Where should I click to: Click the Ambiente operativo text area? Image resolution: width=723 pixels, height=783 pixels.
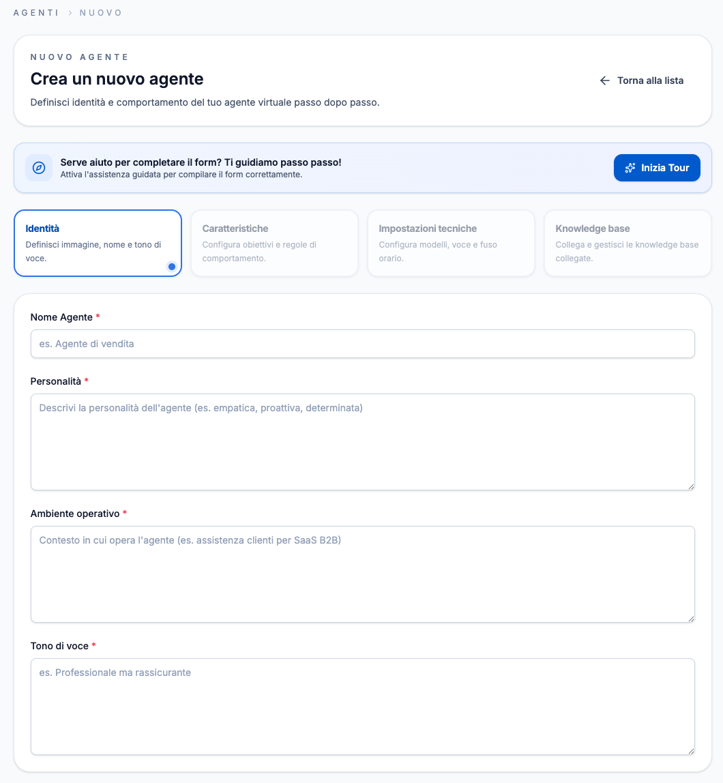click(362, 574)
